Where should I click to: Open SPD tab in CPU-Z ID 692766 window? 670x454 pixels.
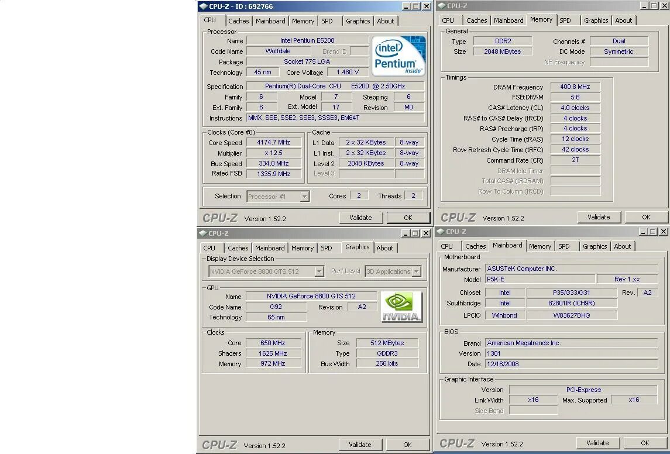[x=327, y=21]
